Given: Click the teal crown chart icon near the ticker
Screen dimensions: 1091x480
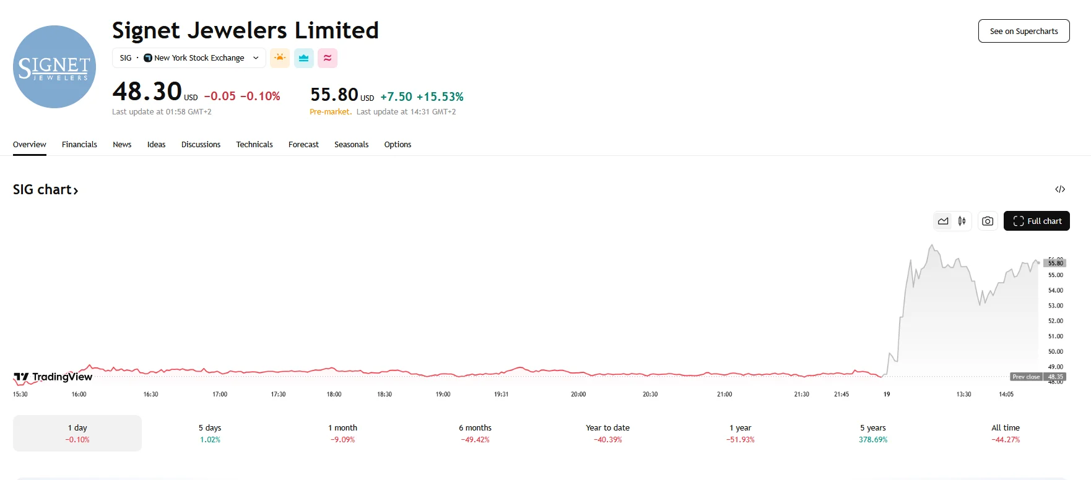Looking at the screenshot, I should click(303, 58).
